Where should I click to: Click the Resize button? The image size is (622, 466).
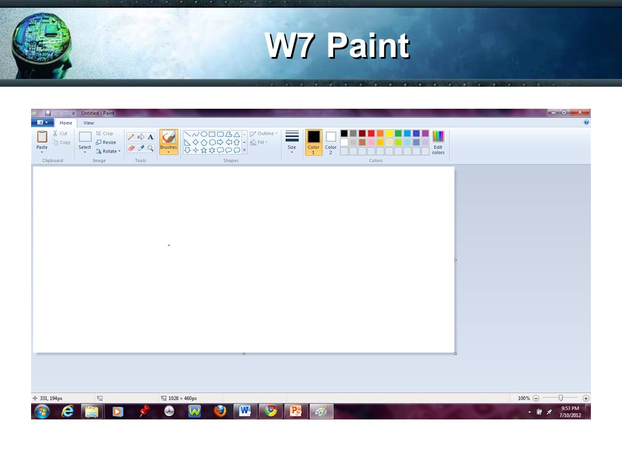106,142
